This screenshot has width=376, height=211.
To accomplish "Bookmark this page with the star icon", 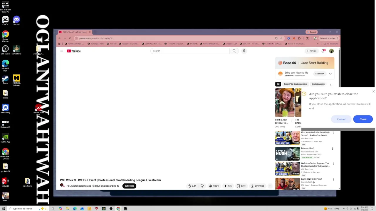I will coord(281,38).
